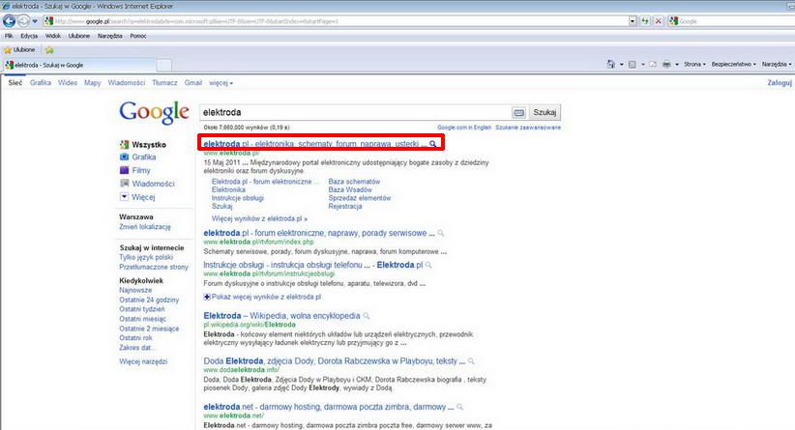Click the Grafika camera icon in the sidebar
Image resolution: width=795 pixels, height=430 pixels.
point(124,157)
